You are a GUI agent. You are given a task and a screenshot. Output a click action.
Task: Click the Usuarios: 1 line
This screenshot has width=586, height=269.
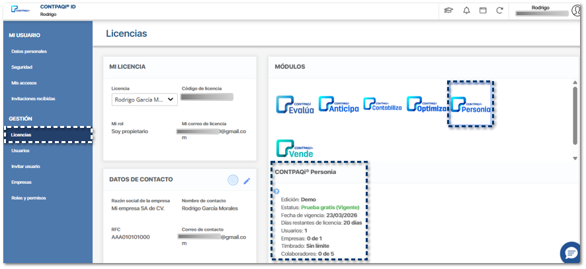pos(294,231)
